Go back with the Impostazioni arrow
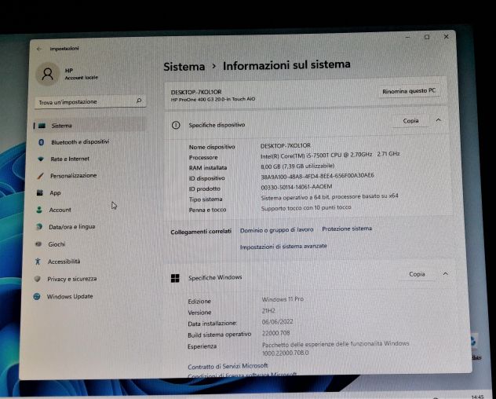496x399 pixels. 39,49
